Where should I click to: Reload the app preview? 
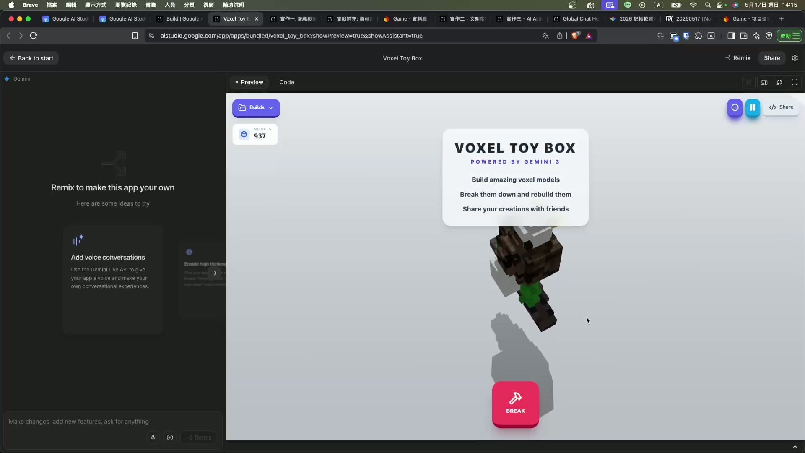779,82
